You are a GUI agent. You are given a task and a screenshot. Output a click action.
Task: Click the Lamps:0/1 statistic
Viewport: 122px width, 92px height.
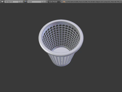pyautogui.click(x=107, y=2)
